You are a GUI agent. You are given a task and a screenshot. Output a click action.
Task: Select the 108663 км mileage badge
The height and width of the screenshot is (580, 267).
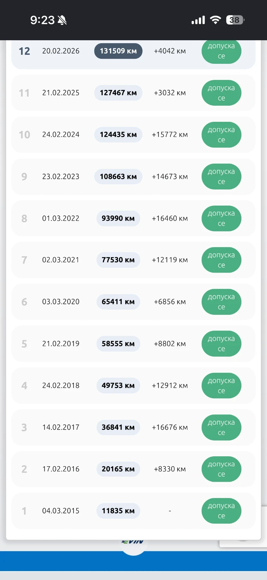118,177
